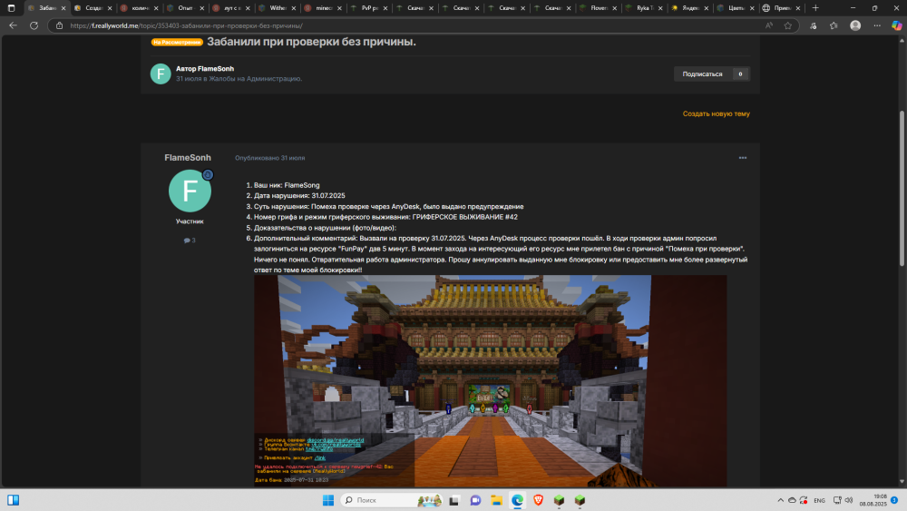
Task: Click 'Опубликовано 31 июля' timestamp
Action: click(269, 158)
